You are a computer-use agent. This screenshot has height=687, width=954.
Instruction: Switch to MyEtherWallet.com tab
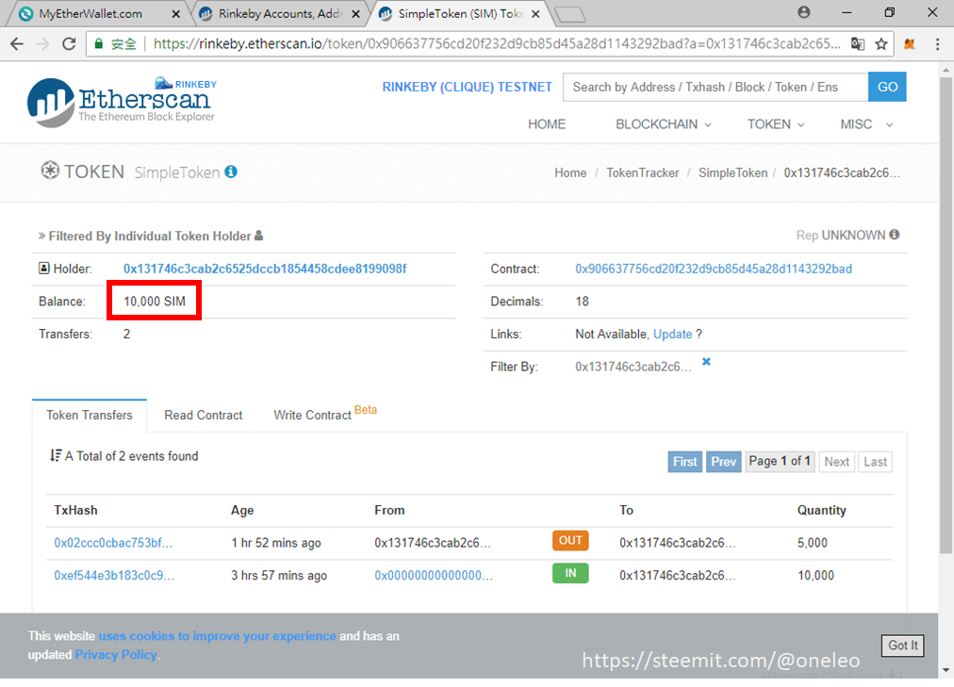point(90,13)
